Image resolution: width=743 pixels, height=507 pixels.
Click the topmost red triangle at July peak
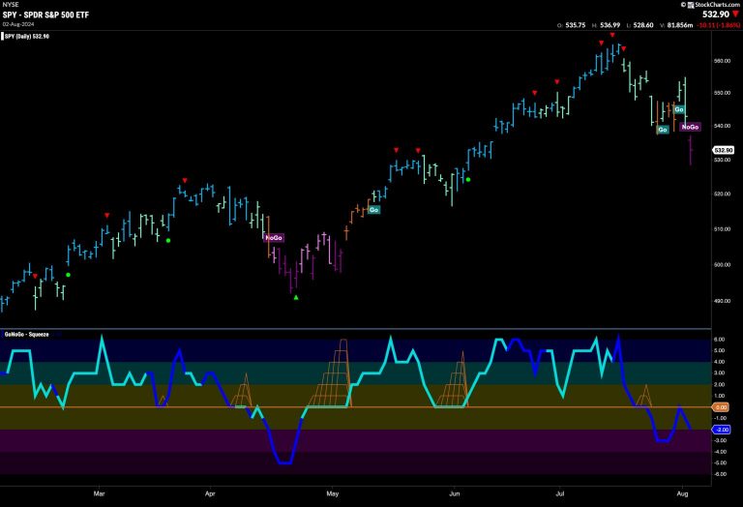tap(612, 35)
